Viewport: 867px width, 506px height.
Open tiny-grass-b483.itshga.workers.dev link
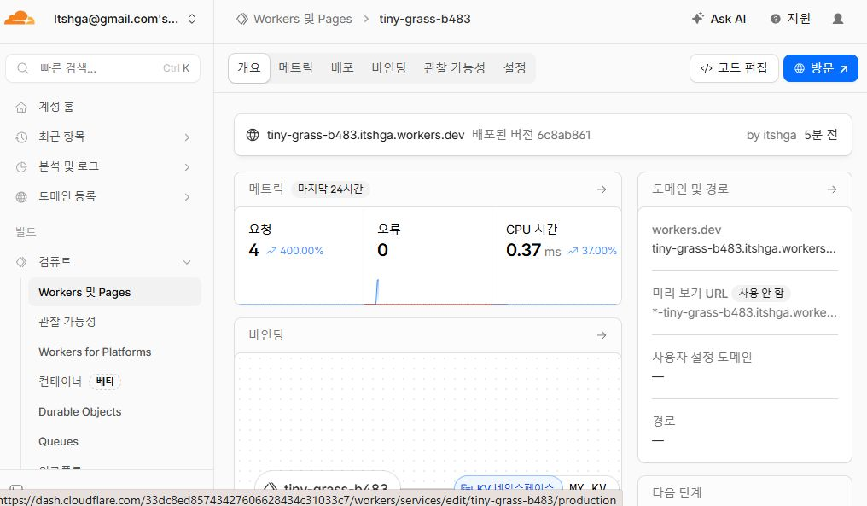click(x=365, y=135)
